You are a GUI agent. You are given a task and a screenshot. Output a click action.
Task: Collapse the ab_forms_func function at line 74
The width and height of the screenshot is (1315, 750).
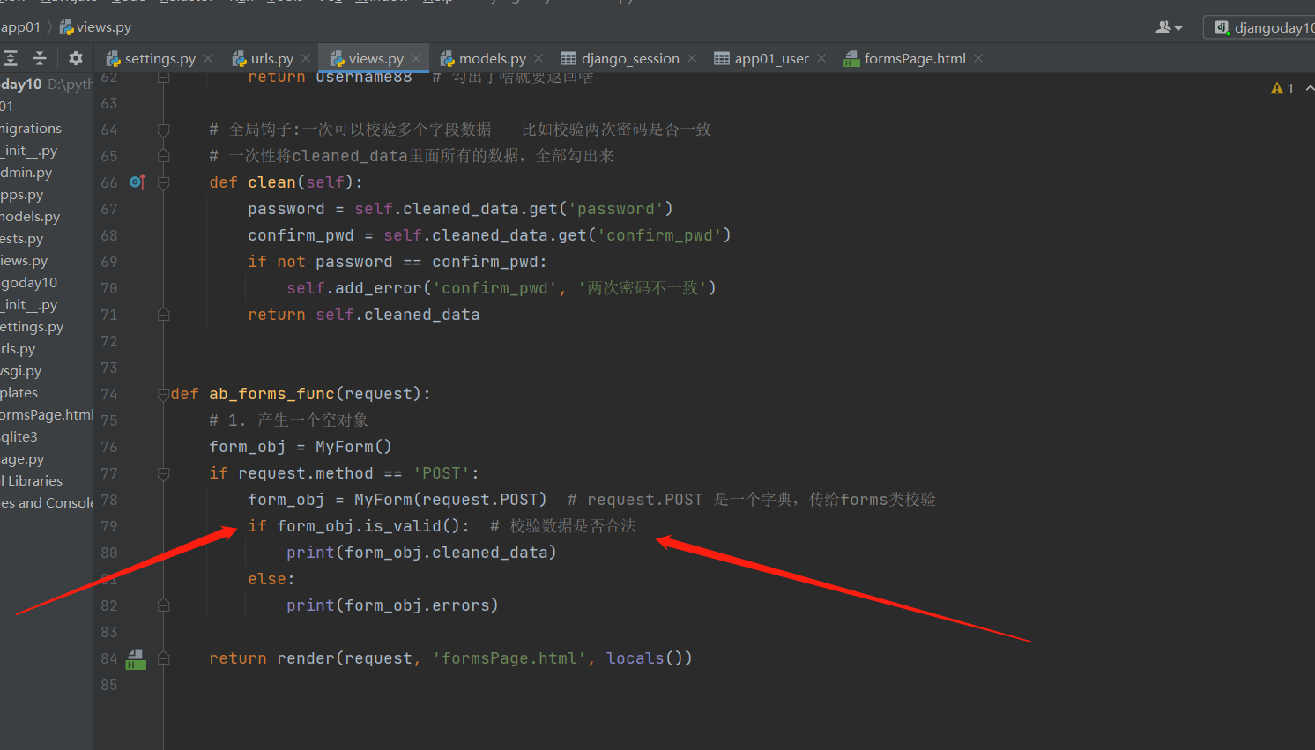163,394
